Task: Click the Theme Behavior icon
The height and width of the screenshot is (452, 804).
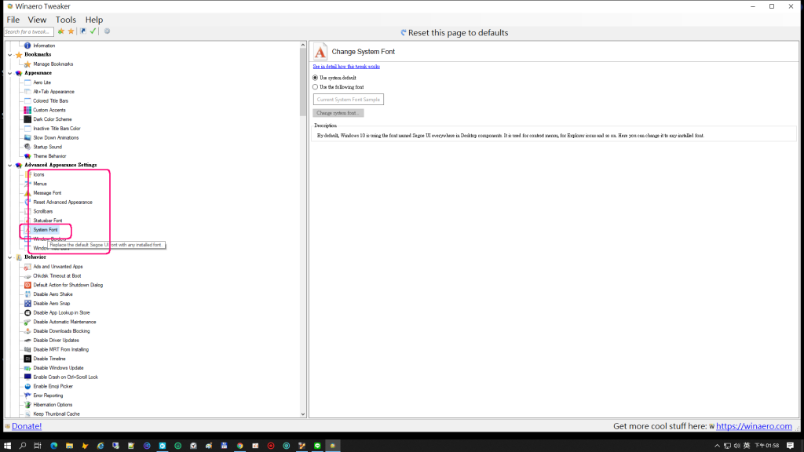Action: (27, 156)
